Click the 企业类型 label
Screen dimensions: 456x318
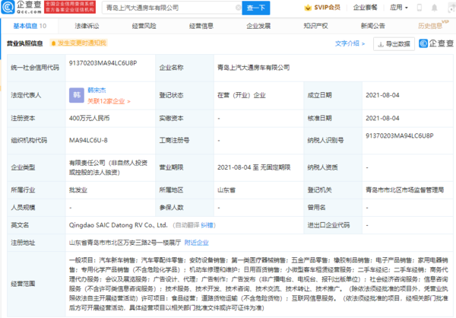pyautogui.click(x=23, y=167)
